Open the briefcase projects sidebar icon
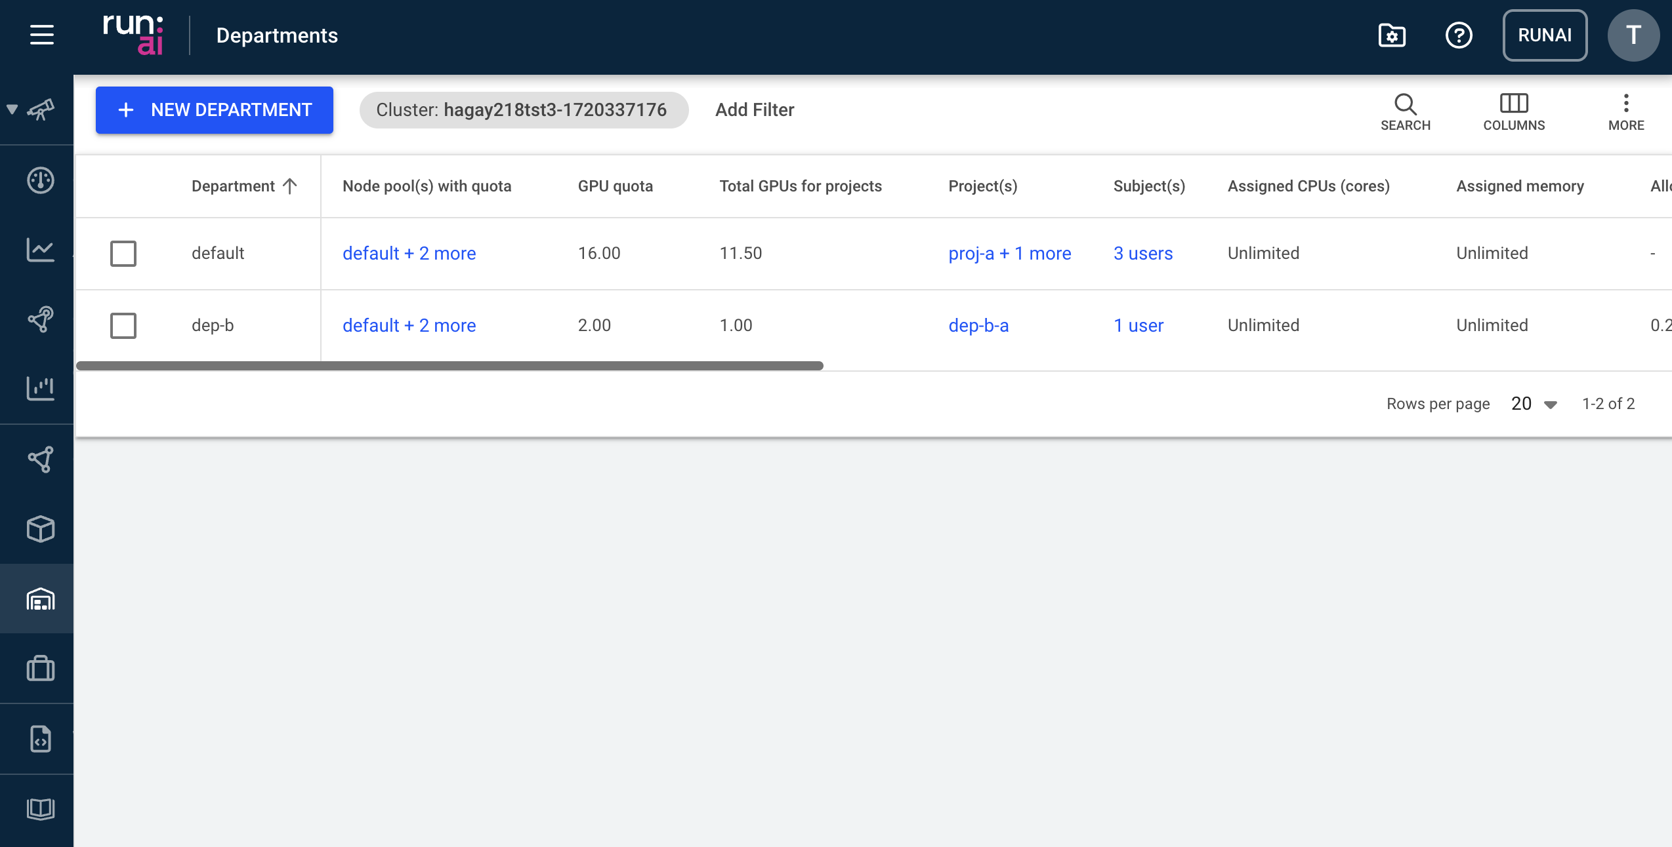Screen dimensions: 1672x847 (x=41, y=669)
